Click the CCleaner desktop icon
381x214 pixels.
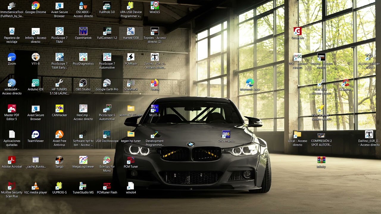(345, 83)
